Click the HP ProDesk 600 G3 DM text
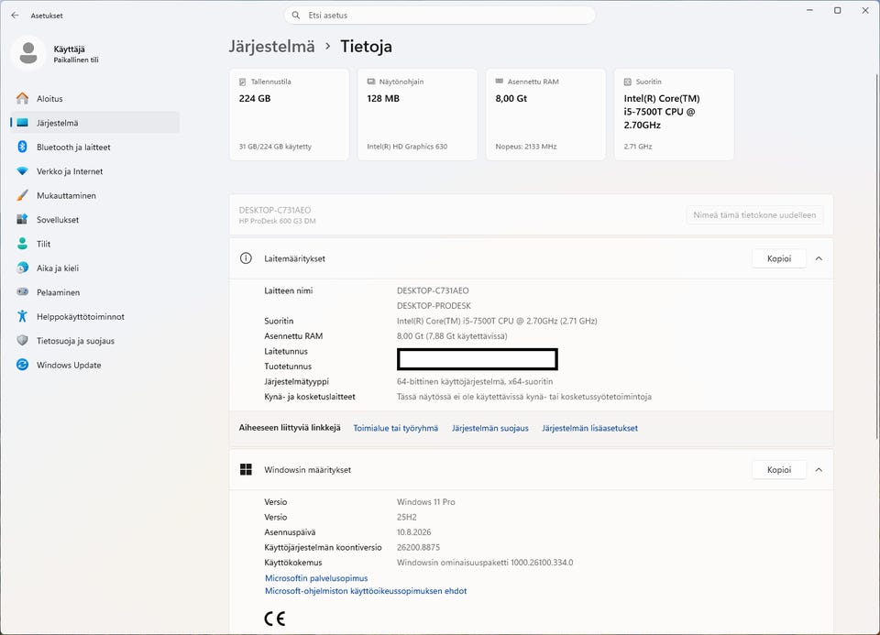The image size is (880, 635). coord(277,221)
